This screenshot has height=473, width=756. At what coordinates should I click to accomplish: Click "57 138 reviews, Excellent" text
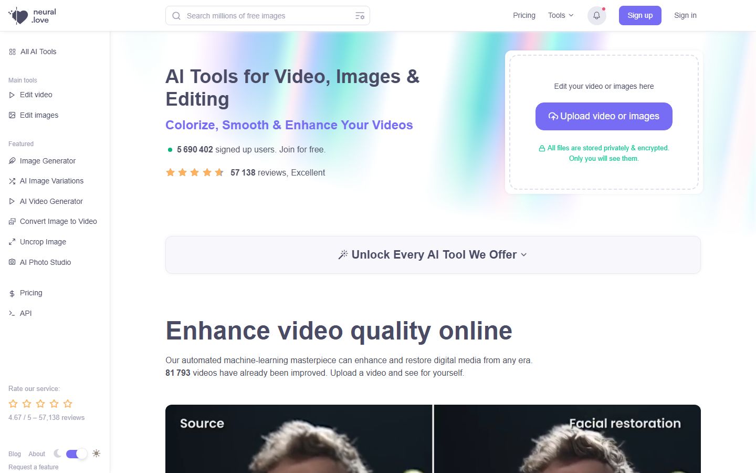pyautogui.click(x=278, y=172)
